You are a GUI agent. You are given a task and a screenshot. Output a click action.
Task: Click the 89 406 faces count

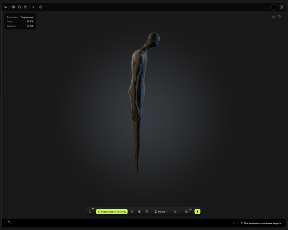[30, 21]
